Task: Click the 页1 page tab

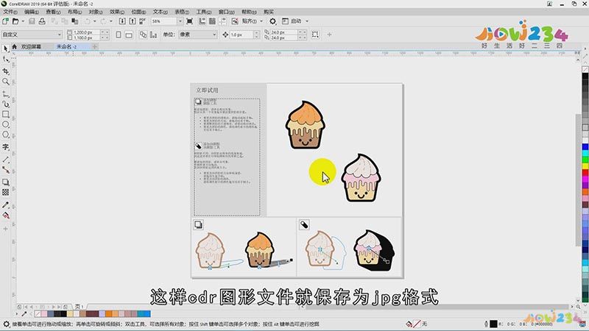Action: click(x=79, y=306)
